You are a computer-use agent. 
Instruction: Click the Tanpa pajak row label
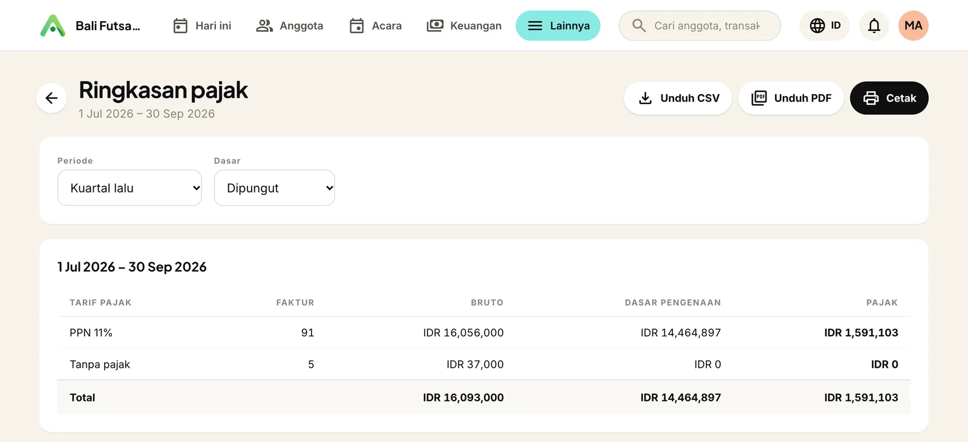click(x=100, y=364)
